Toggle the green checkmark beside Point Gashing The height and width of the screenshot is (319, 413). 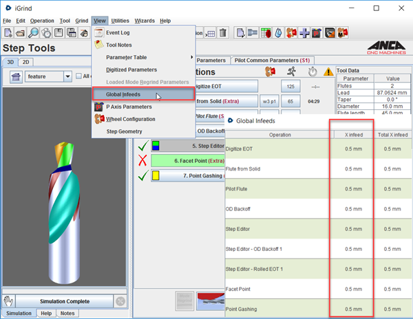click(x=142, y=175)
